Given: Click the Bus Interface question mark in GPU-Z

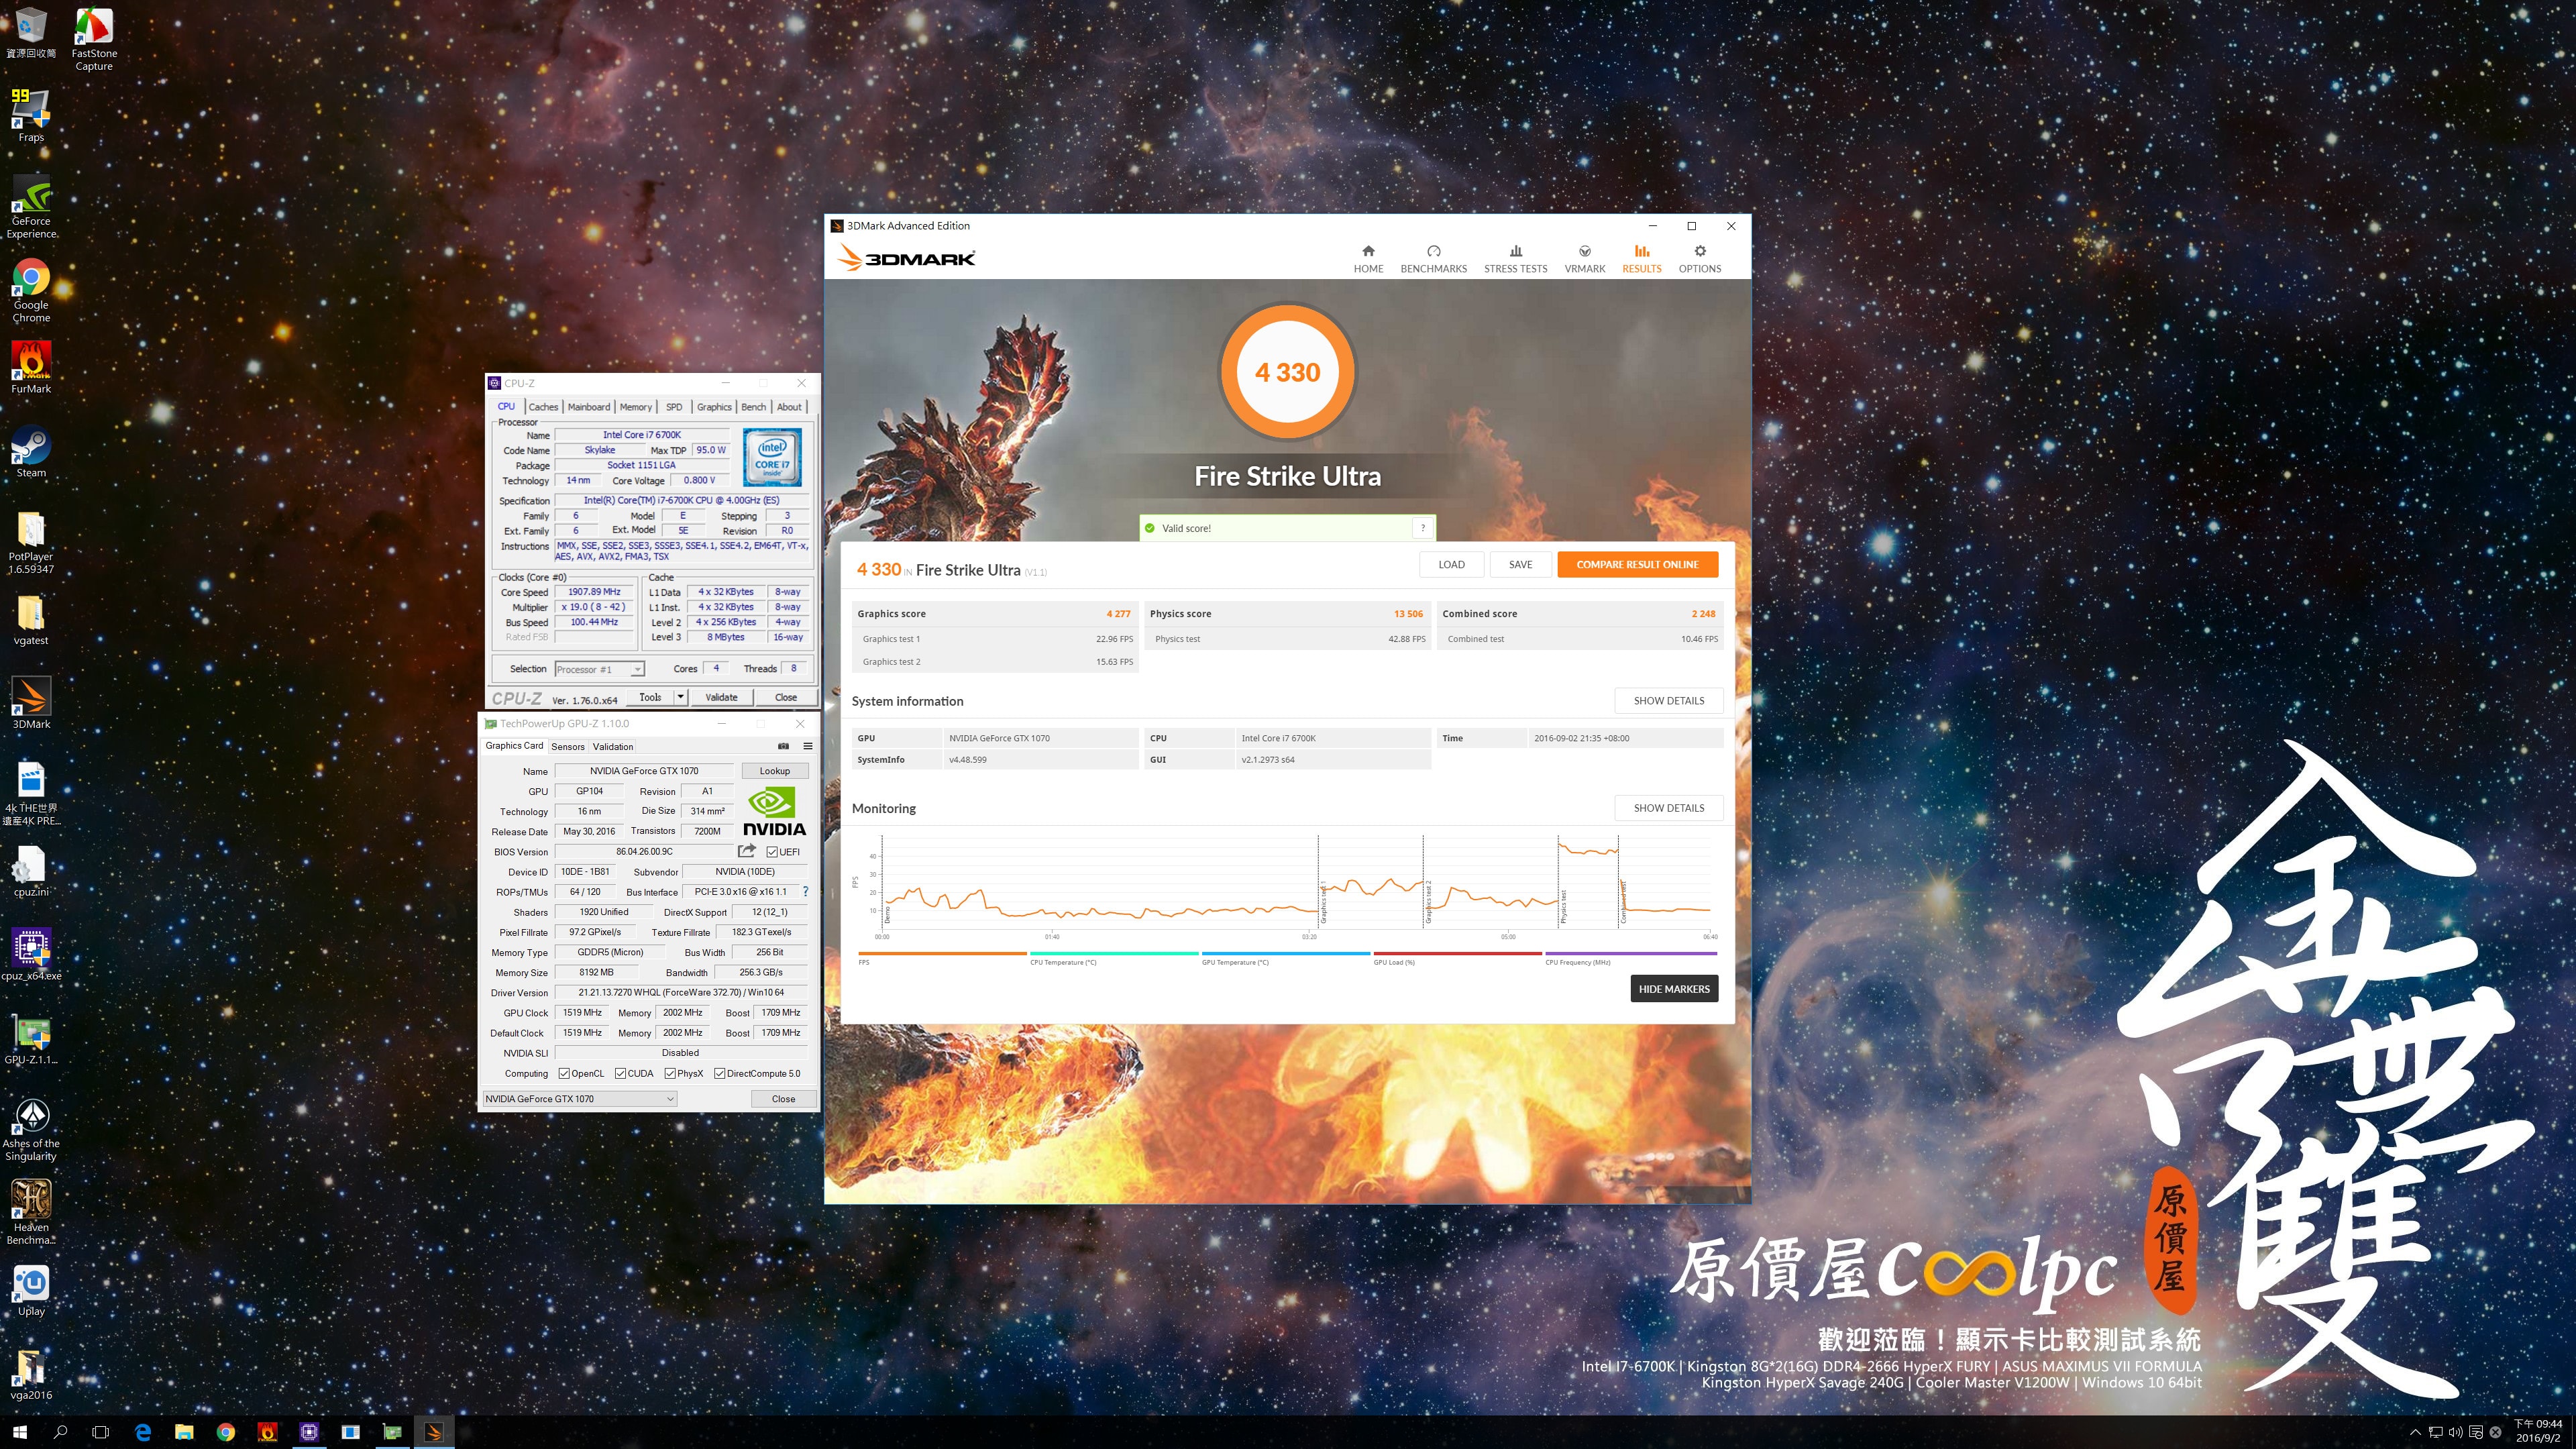Looking at the screenshot, I should pos(805,891).
